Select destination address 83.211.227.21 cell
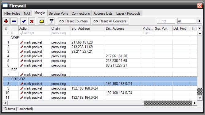Image resolution: width=205 pixels, height=115 pixels. pos(124,65)
